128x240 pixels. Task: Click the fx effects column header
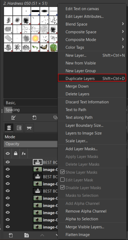pos(24,153)
